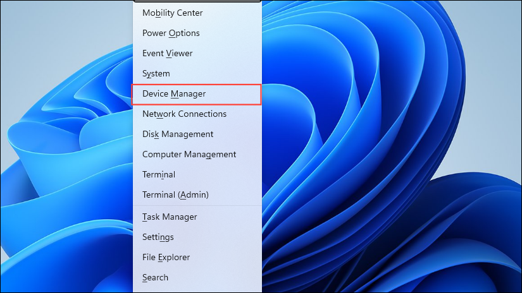
Task: Launch File Explorer from the menu
Action: (x=166, y=257)
